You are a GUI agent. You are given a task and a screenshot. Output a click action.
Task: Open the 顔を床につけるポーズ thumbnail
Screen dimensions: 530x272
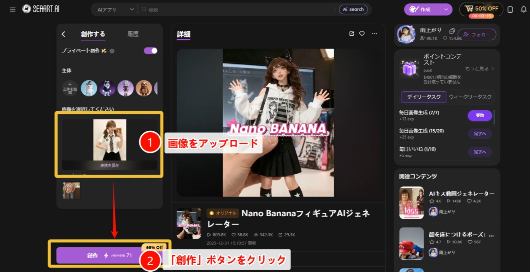pos(412,243)
